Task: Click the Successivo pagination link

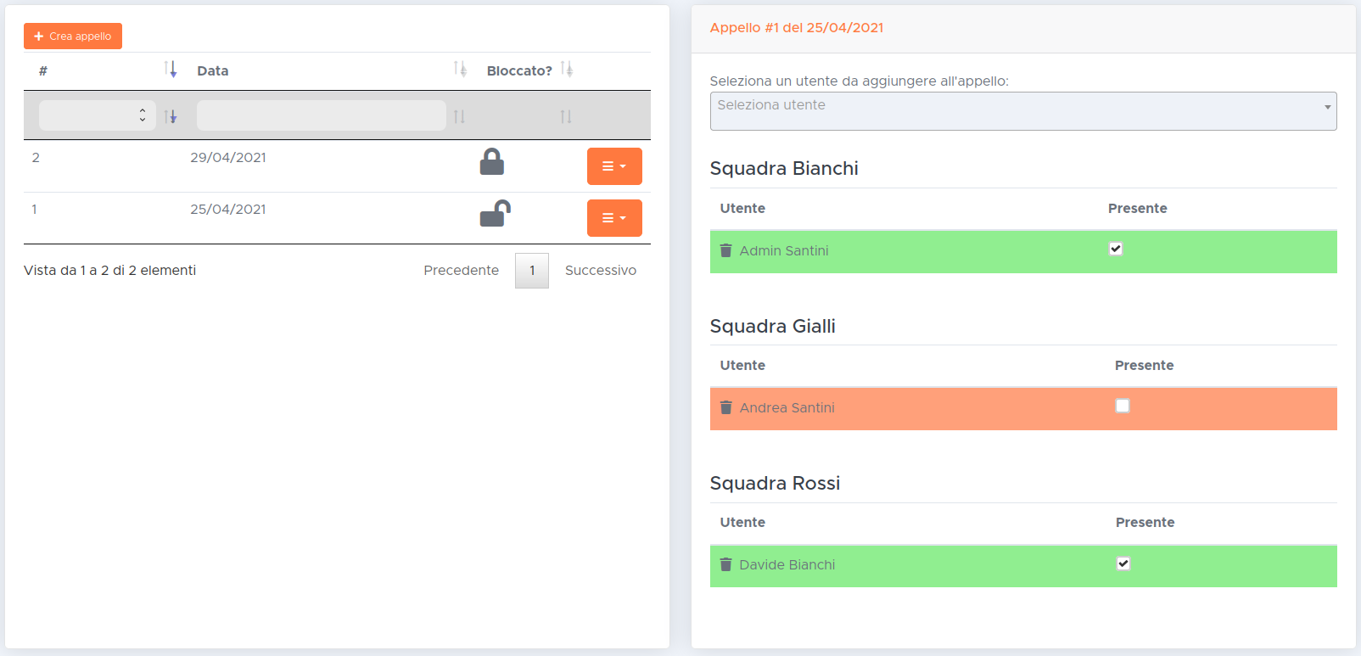Action: pos(600,271)
